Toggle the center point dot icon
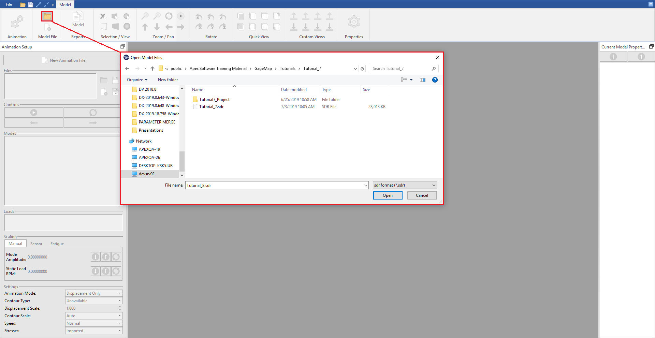The height and width of the screenshot is (338, 655). pos(181,16)
